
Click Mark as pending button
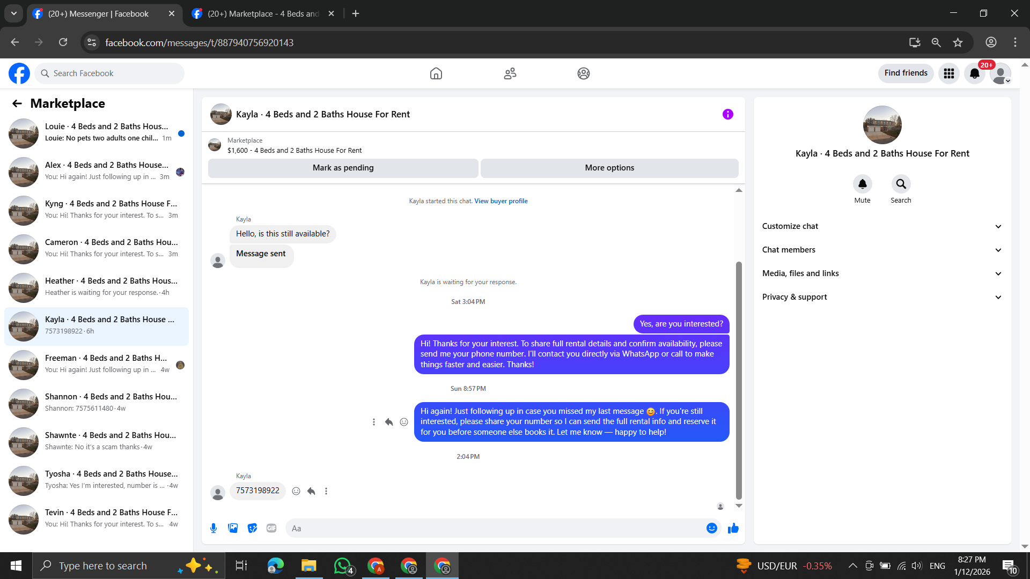[x=343, y=168]
